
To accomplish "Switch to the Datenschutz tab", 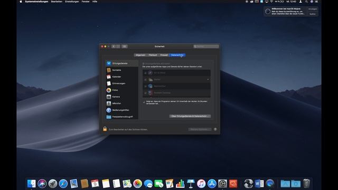I will [177, 55].
